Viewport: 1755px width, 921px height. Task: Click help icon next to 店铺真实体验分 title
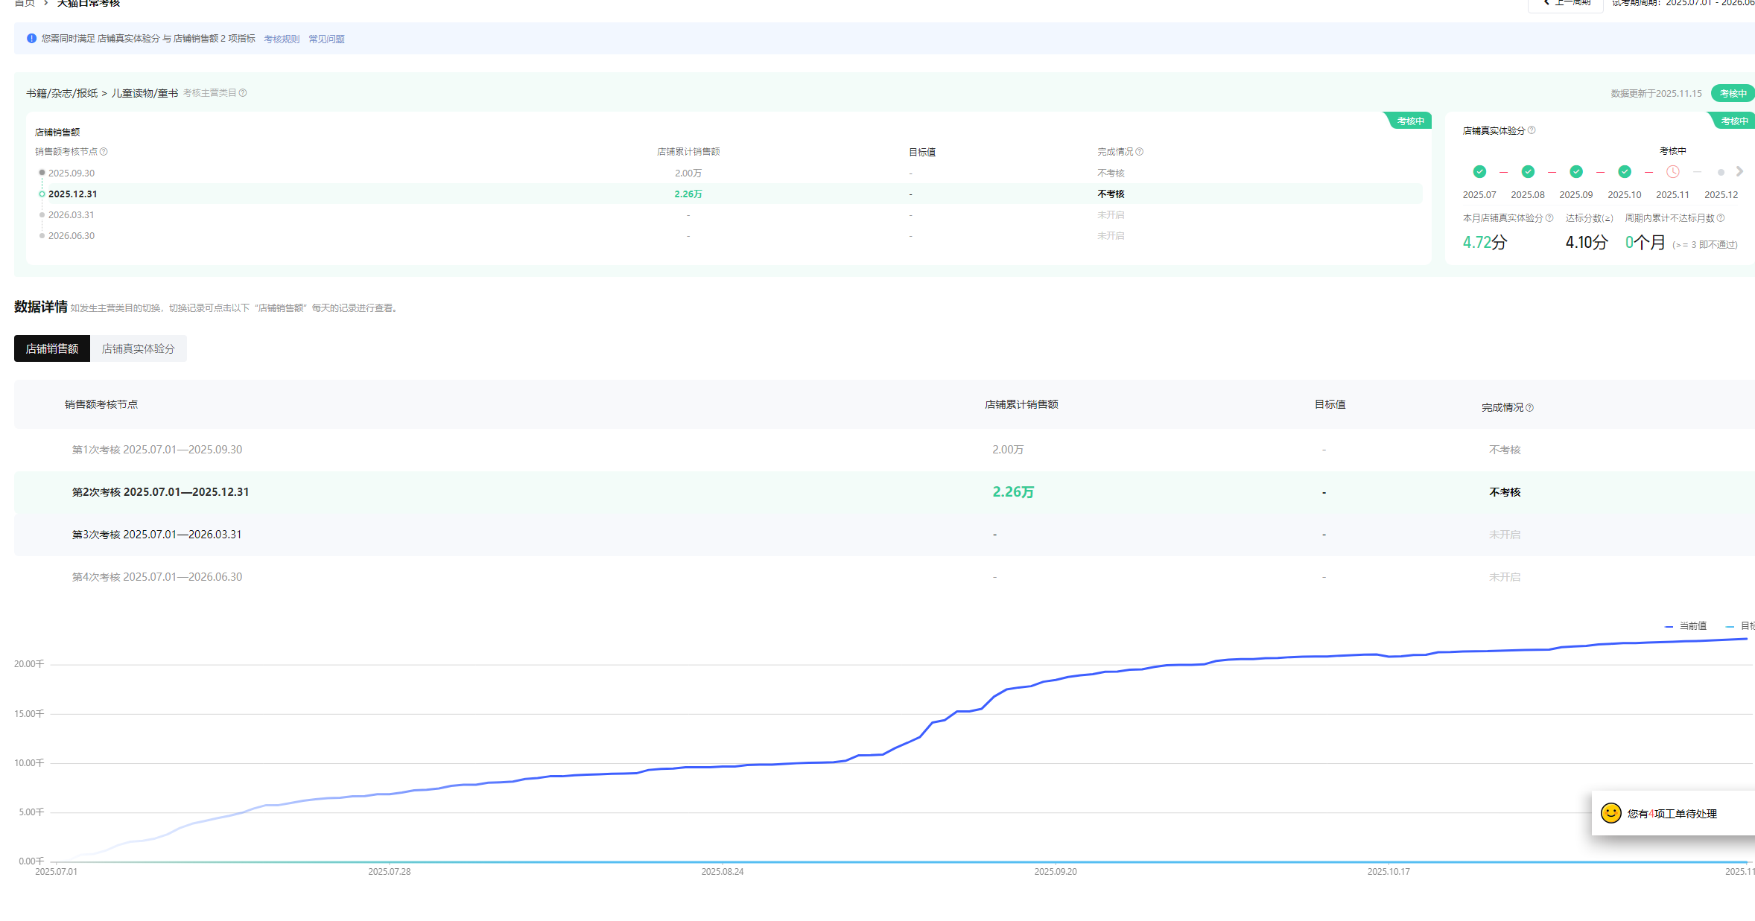click(x=1532, y=130)
